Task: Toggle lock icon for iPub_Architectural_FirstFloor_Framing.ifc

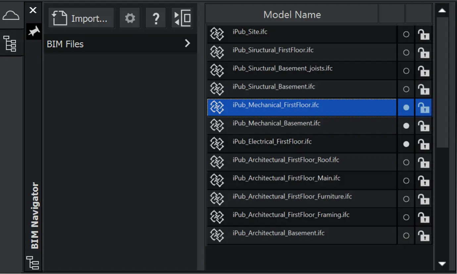Action: pos(423,217)
